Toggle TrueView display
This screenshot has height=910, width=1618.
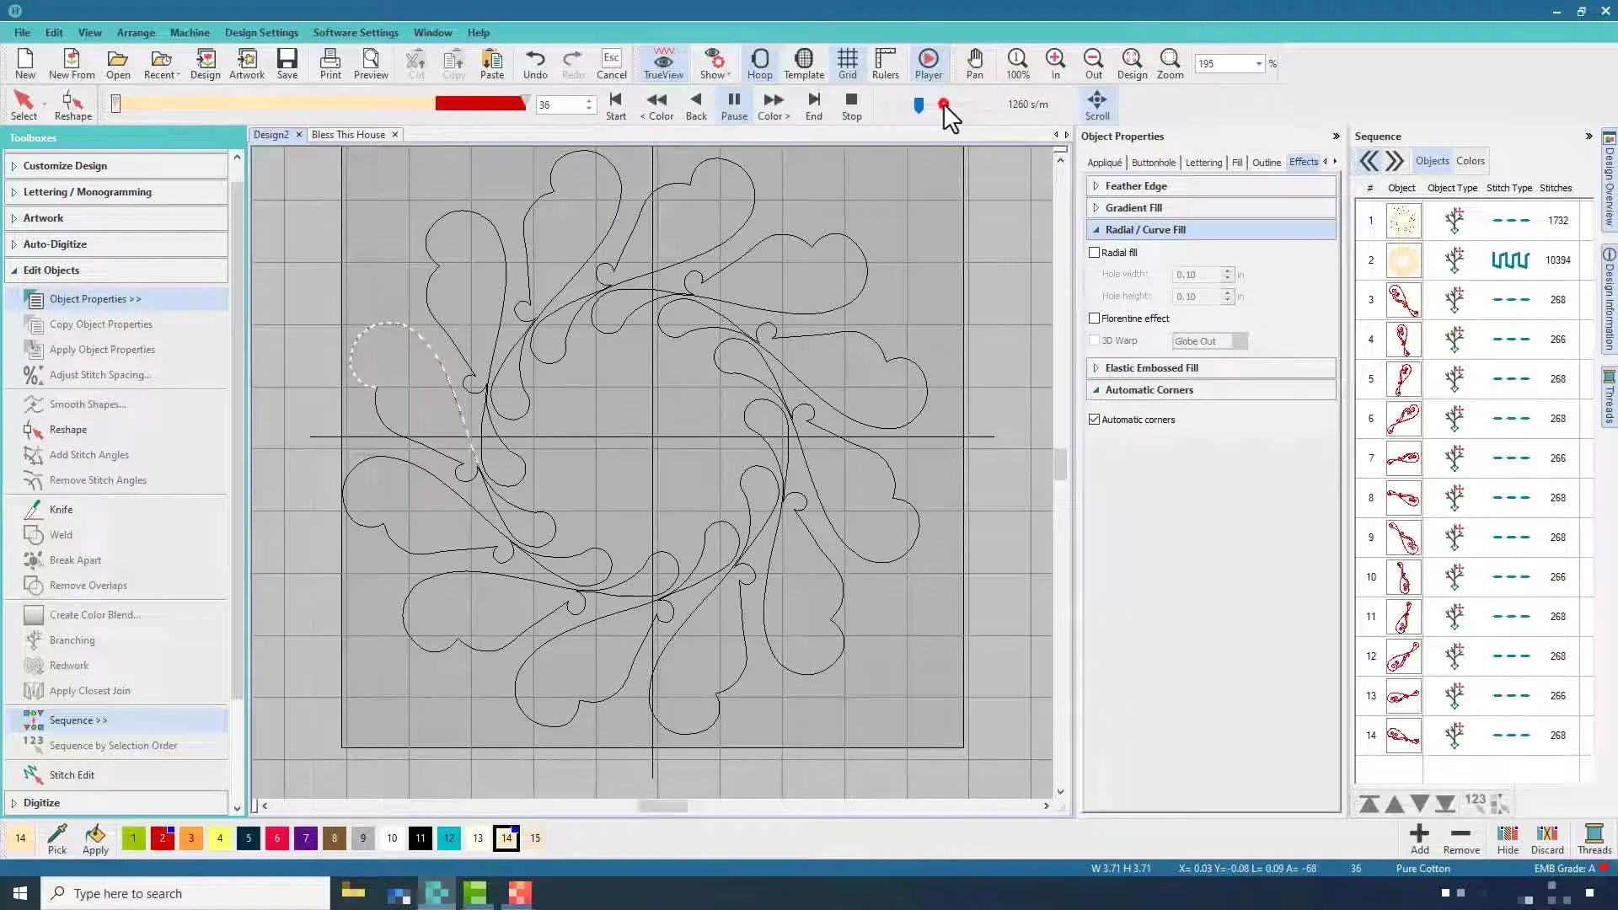tap(662, 63)
